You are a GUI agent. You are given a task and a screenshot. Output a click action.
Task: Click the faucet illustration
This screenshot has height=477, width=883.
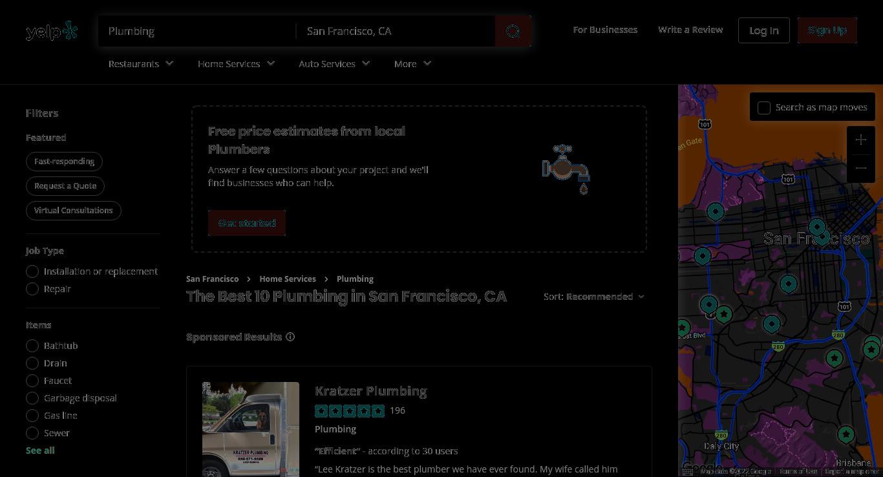tap(566, 169)
